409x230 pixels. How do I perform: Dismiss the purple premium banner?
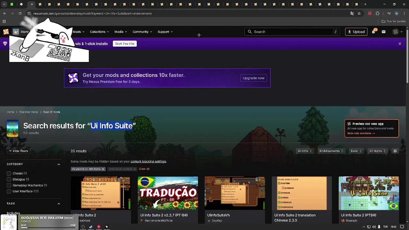pyautogui.click(x=400, y=44)
